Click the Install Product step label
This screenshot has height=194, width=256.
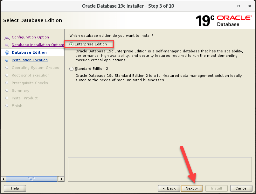25,98
